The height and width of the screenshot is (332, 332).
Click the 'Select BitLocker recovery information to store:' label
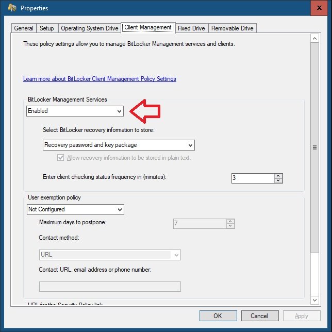point(98,130)
